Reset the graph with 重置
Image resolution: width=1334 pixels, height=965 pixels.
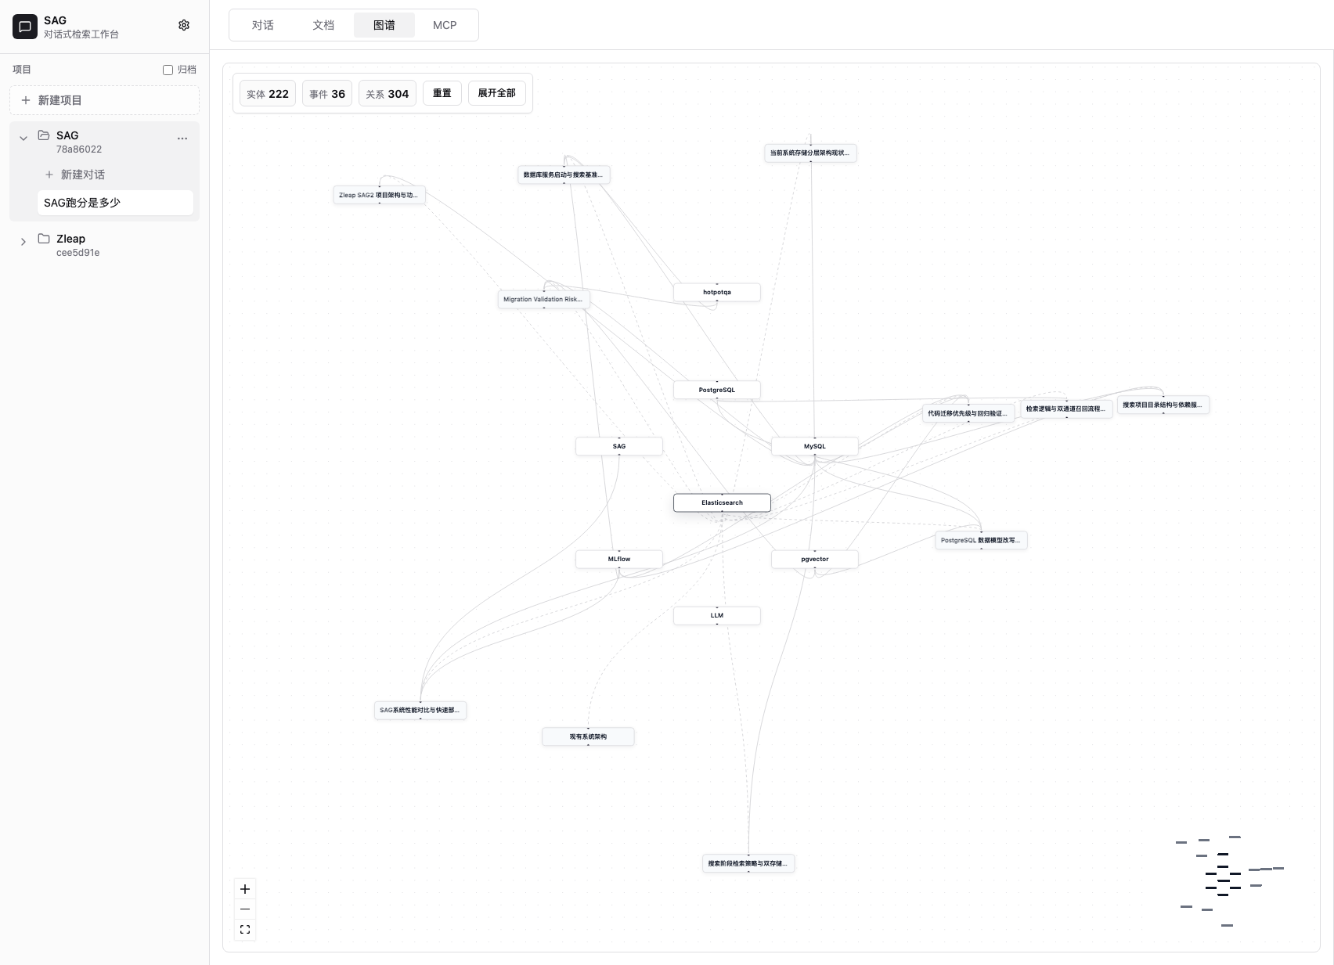pos(442,93)
